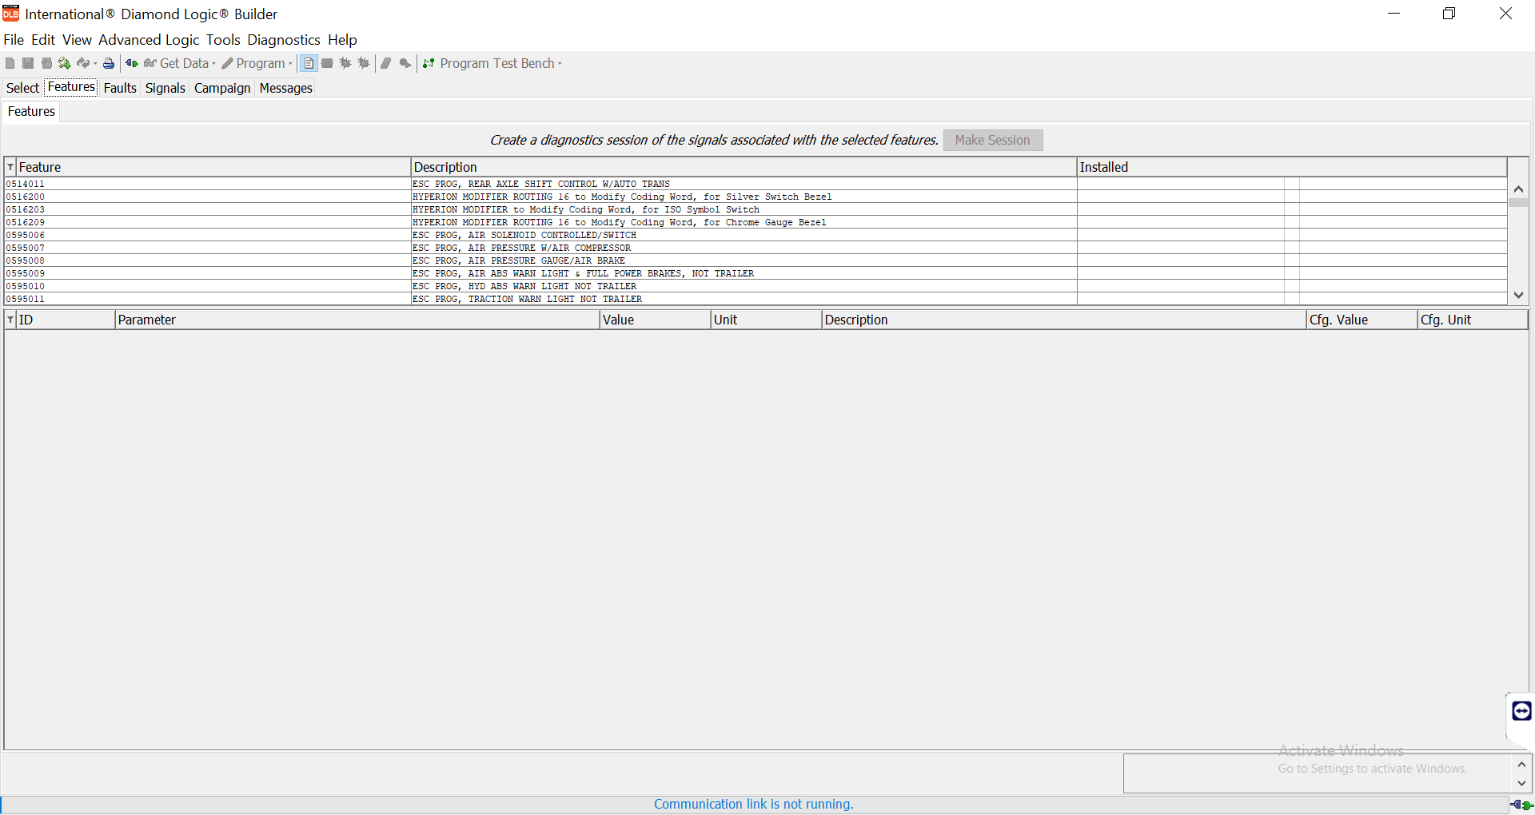Click the Parameter column header

357,320
